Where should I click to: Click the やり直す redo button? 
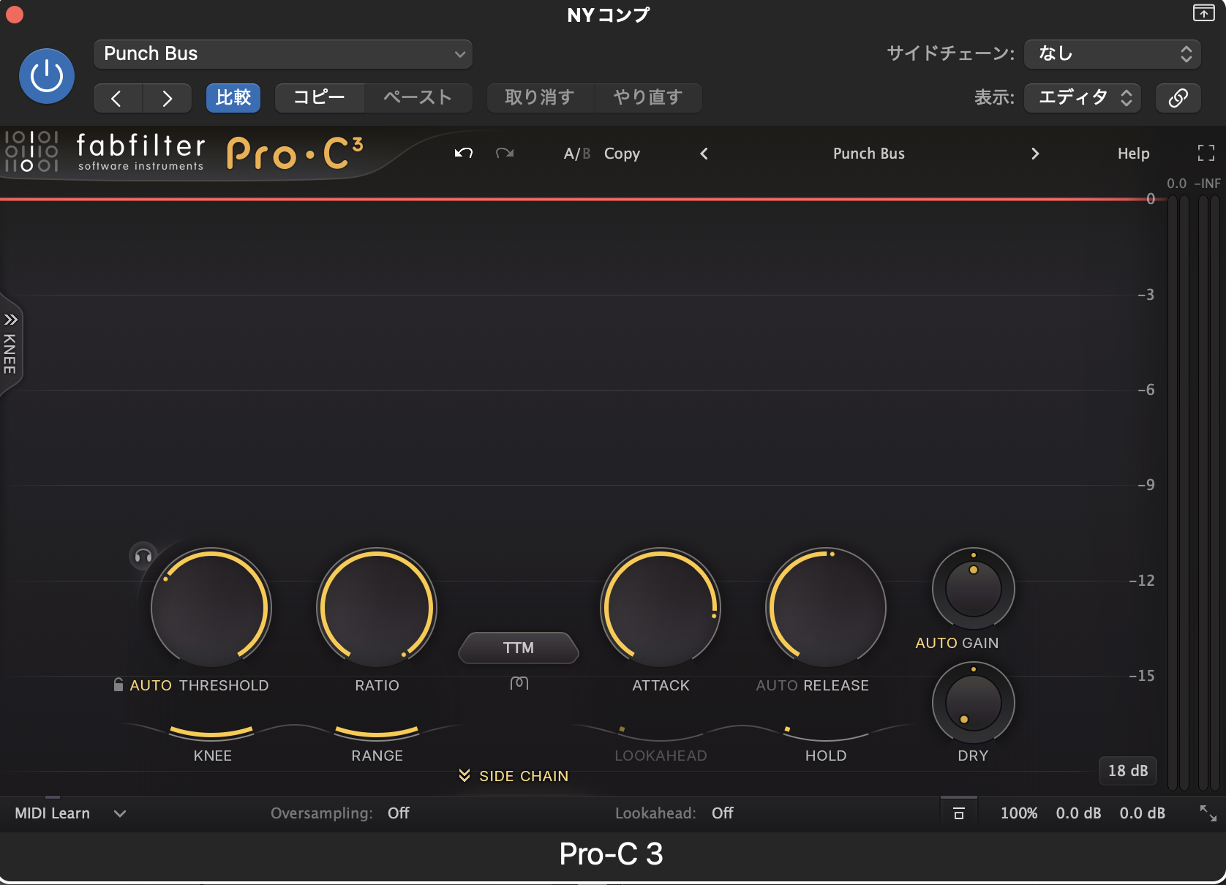tap(648, 98)
